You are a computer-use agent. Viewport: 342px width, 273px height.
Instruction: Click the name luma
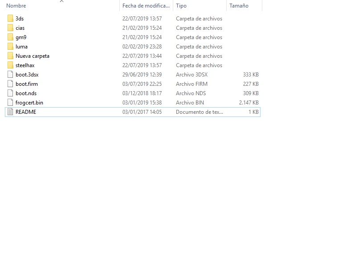tap(21, 47)
